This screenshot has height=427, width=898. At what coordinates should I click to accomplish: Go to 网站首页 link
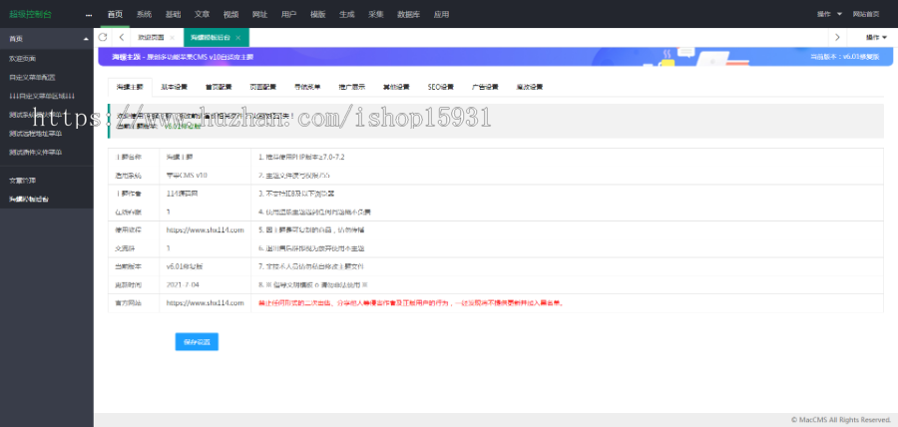click(866, 15)
